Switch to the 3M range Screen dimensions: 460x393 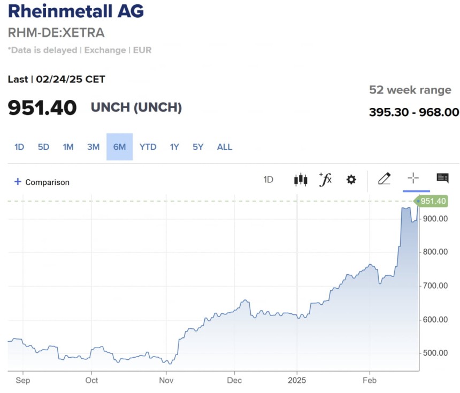click(93, 147)
